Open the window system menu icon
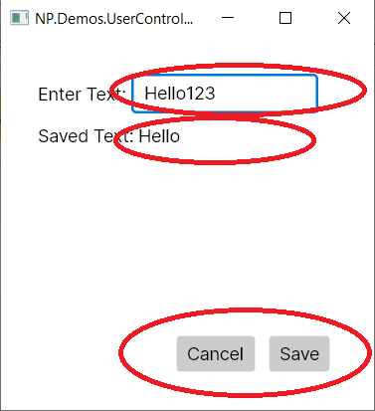Viewport: 375px width, 411px height. pyautogui.click(x=19, y=18)
